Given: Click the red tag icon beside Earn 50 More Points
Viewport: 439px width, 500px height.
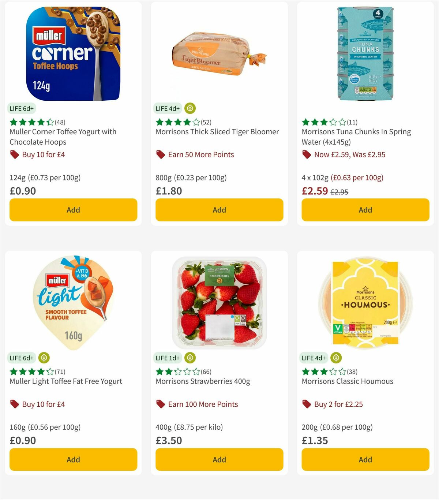Looking at the screenshot, I should click(160, 154).
